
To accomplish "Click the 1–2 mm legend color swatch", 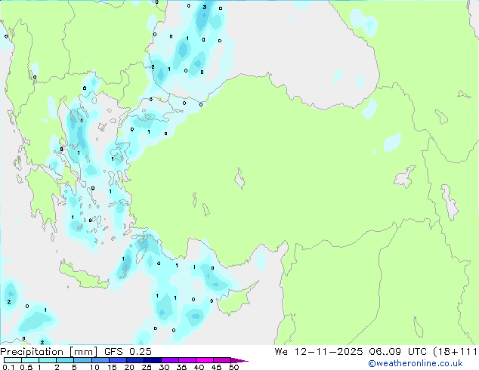I will (48, 360).
